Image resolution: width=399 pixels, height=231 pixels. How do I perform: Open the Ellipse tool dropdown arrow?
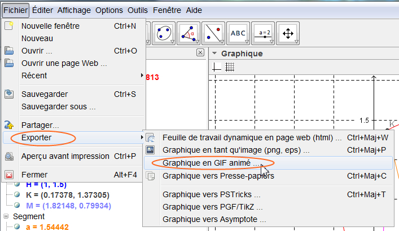tap(172, 42)
